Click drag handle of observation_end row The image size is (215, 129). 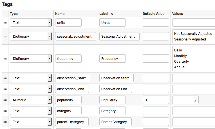coord(5,89)
